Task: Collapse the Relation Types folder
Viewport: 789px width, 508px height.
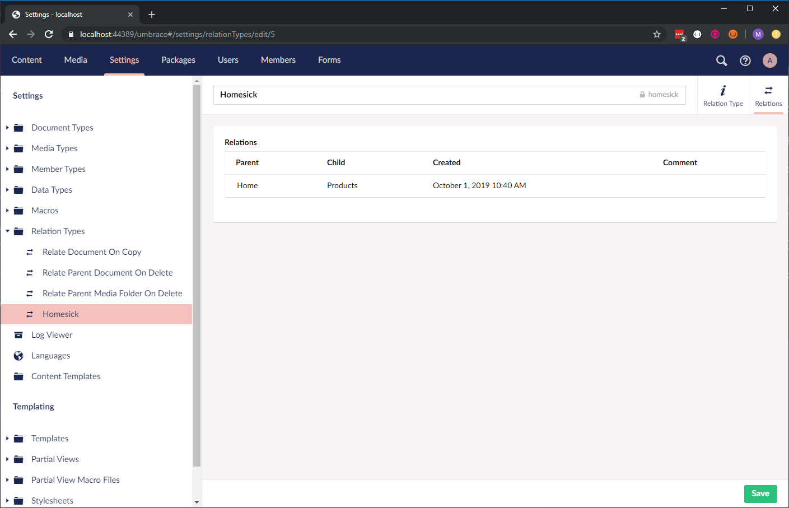Action: coord(7,231)
